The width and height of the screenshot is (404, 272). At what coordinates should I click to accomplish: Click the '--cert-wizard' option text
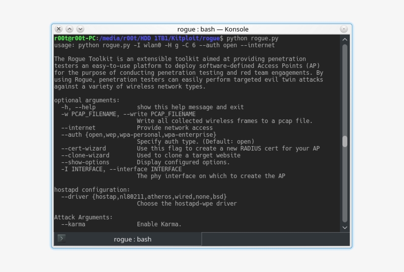(x=83, y=149)
